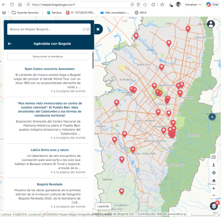Open the Pueblo Barí exhibition event title
Image resolution: width=221 pixels, height=217 pixels.
coord(50,109)
